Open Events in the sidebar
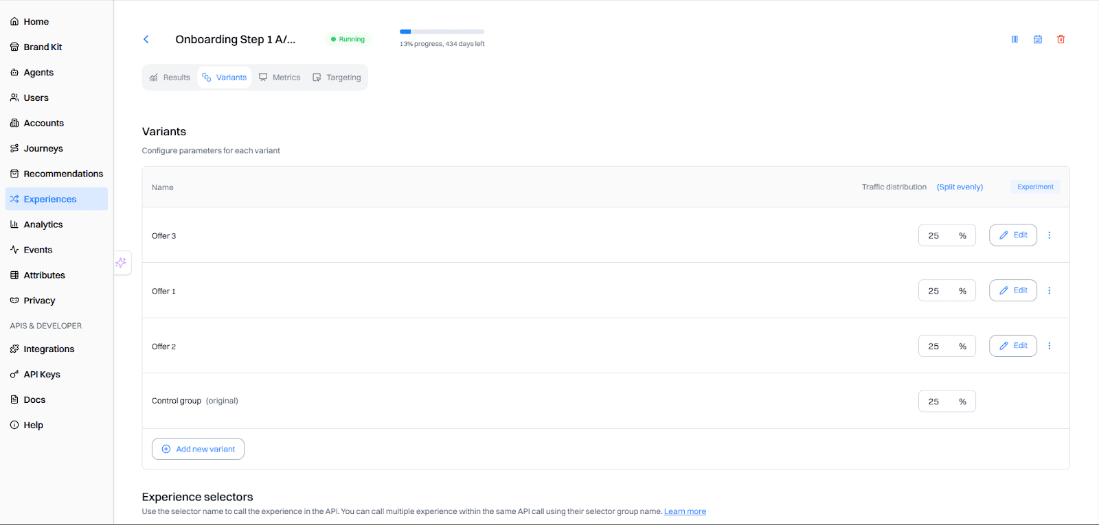The image size is (1099, 525). 56,250
